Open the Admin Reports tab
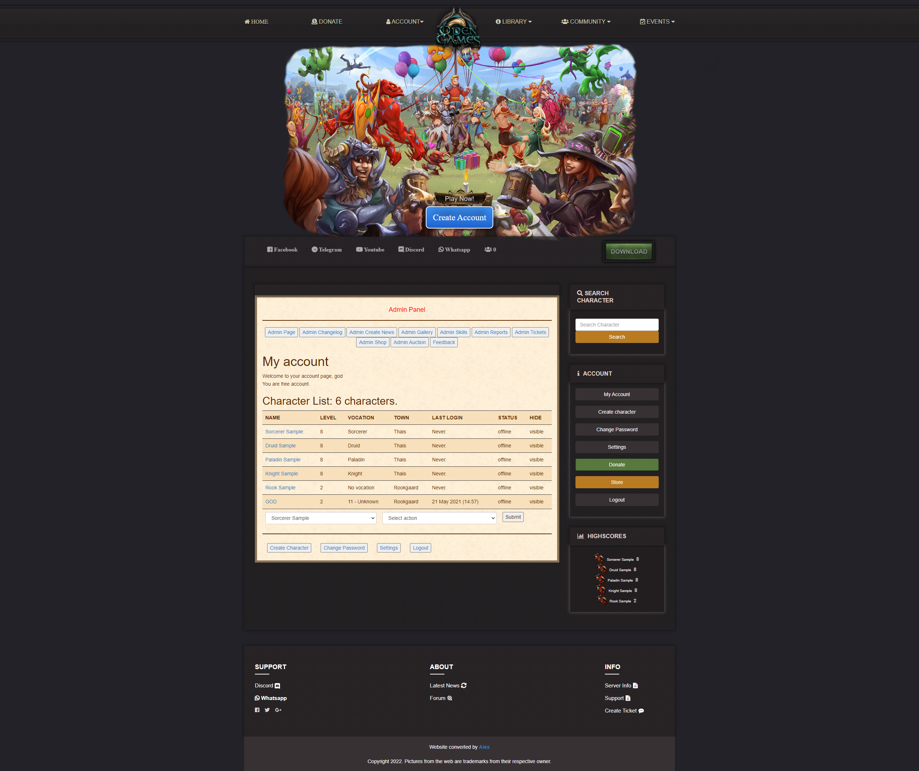Image resolution: width=919 pixels, height=771 pixels. point(491,332)
